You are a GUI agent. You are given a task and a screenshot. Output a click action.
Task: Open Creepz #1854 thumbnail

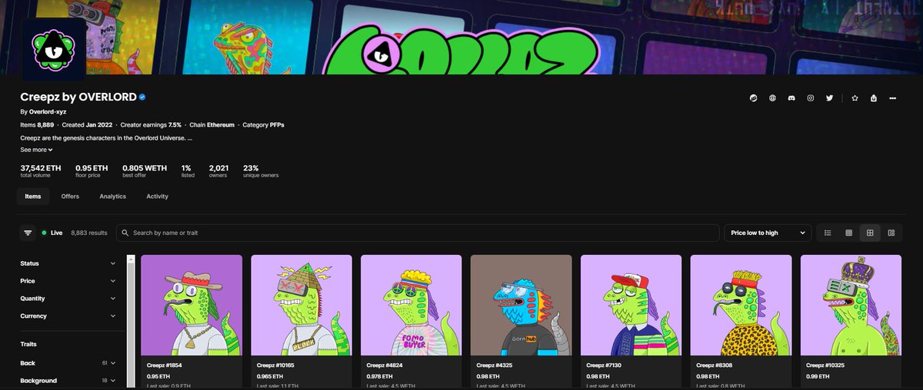point(192,305)
